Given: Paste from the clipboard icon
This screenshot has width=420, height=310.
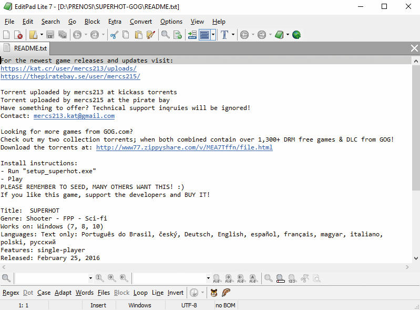Looking at the screenshot, I should (138, 35).
